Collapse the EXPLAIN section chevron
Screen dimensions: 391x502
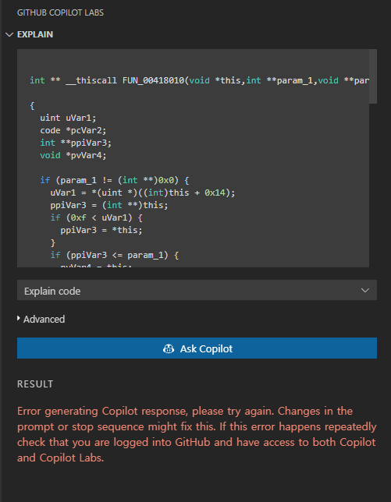[9, 34]
